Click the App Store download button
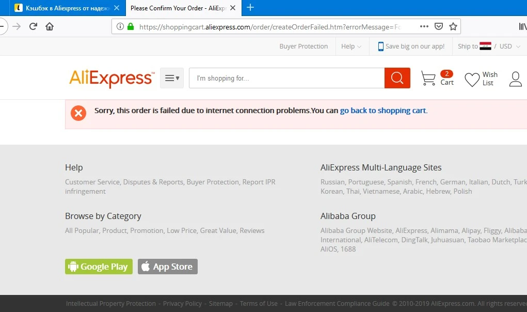The image size is (527, 312). coord(168,267)
